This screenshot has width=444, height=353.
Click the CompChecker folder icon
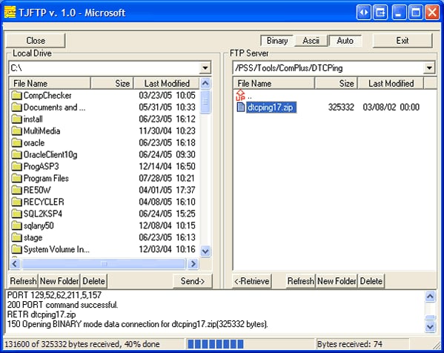pyautogui.click(x=16, y=96)
